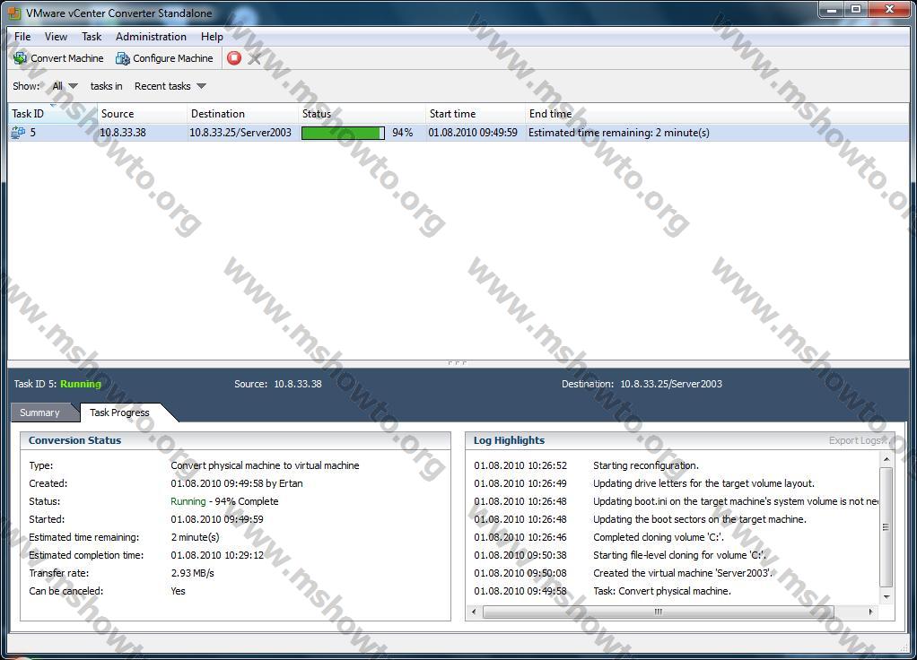Image resolution: width=917 pixels, height=660 pixels.
Task: Click 'Starting file-level cloning' log entry
Action: click(x=679, y=555)
